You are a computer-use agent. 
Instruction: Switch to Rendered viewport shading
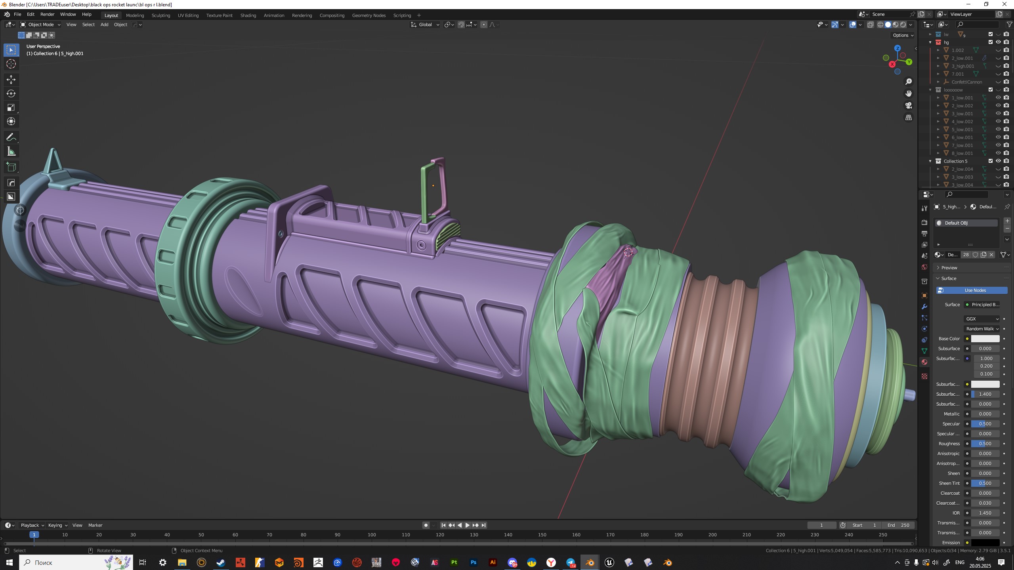[903, 25]
